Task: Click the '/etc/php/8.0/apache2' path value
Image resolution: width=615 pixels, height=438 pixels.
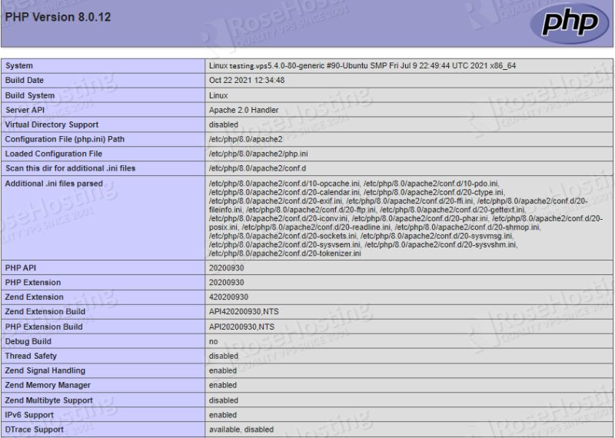Action: click(x=245, y=139)
